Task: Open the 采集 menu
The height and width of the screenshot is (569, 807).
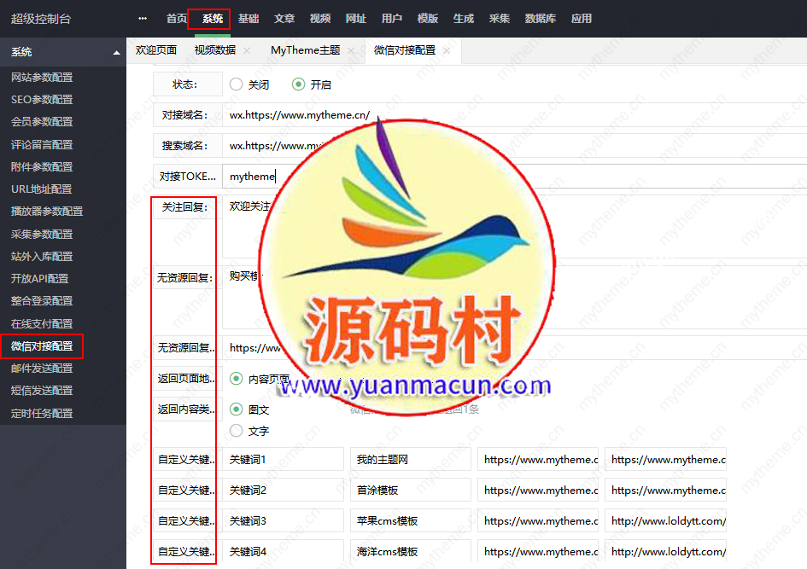Action: (x=500, y=18)
